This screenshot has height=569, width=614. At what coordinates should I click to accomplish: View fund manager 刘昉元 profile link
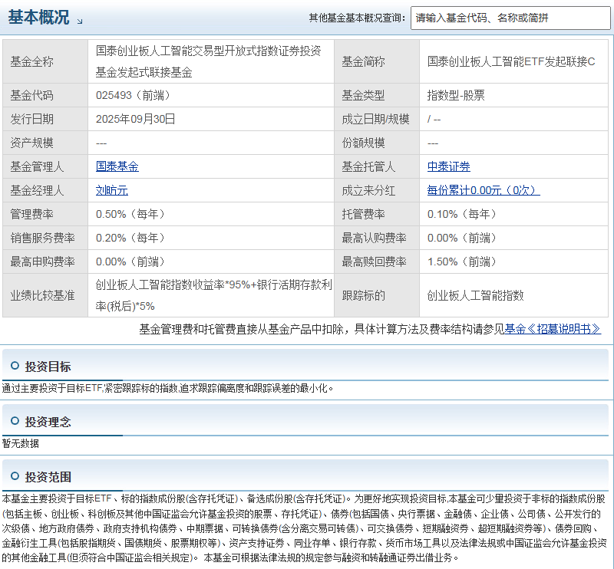pos(111,190)
